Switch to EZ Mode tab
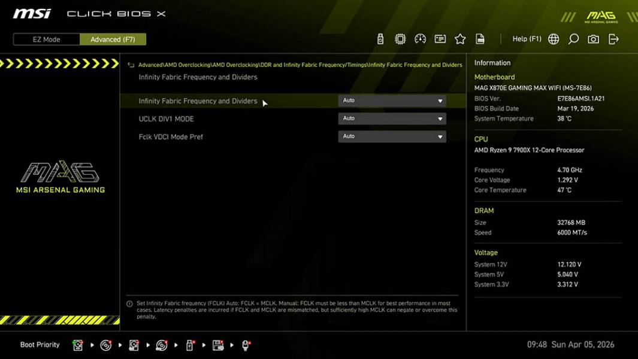 tap(45, 39)
